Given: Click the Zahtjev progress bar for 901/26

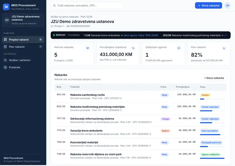Looking at the screenshot, I should (212, 99).
